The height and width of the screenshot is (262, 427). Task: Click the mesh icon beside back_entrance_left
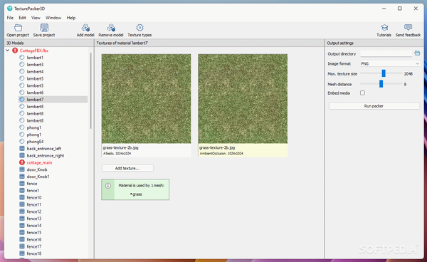22,148
